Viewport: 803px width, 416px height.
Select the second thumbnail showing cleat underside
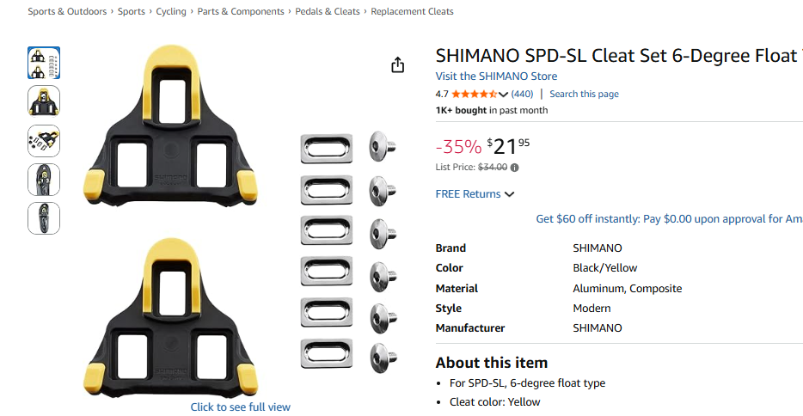click(44, 101)
